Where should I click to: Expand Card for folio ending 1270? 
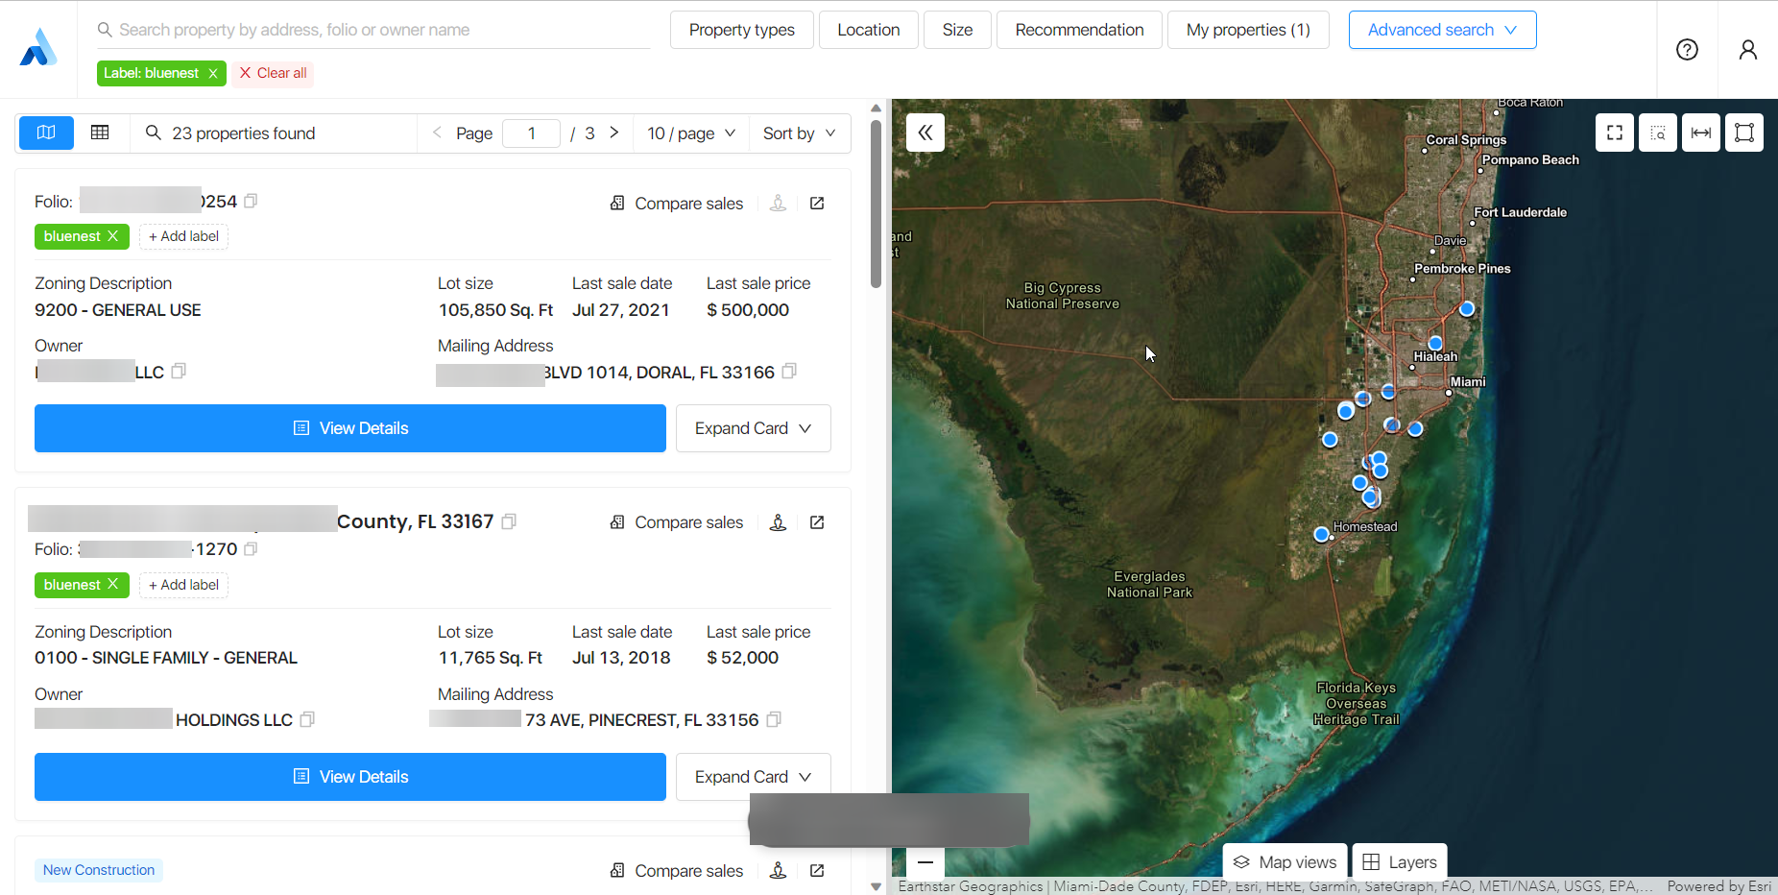(x=753, y=777)
